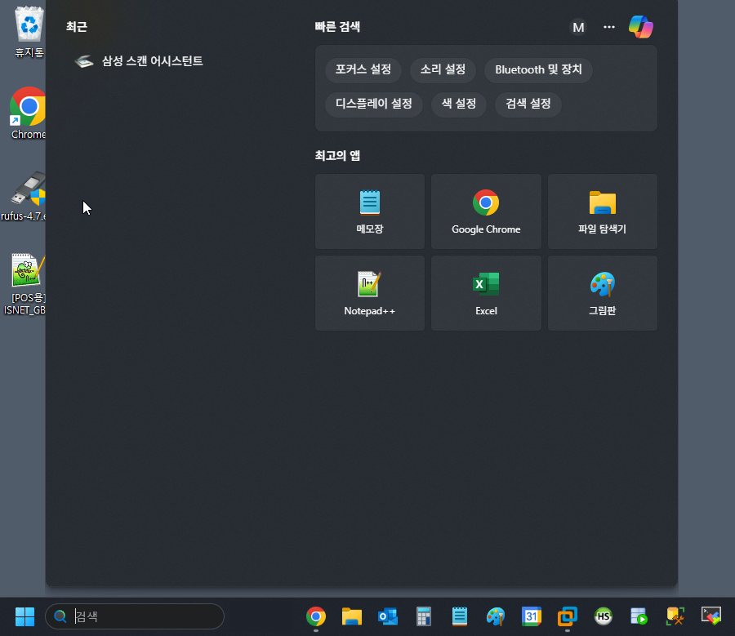Open Paint from the taskbar
Image resolution: width=735 pixels, height=636 pixels.
click(x=496, y=616)
